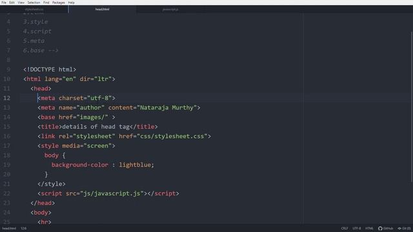Click the 'media="screen"' attribute
The image size is (413, 232).
click(87, 146)
